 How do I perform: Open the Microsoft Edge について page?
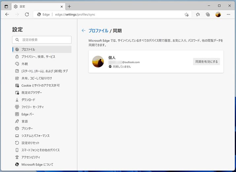click(x=37, y=164)
